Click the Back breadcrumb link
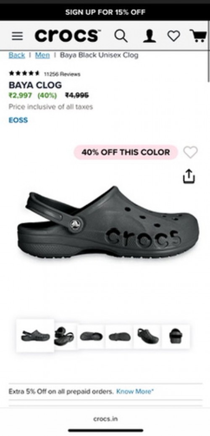Viewport: 210px width, 436px height. tap(17, 55)
